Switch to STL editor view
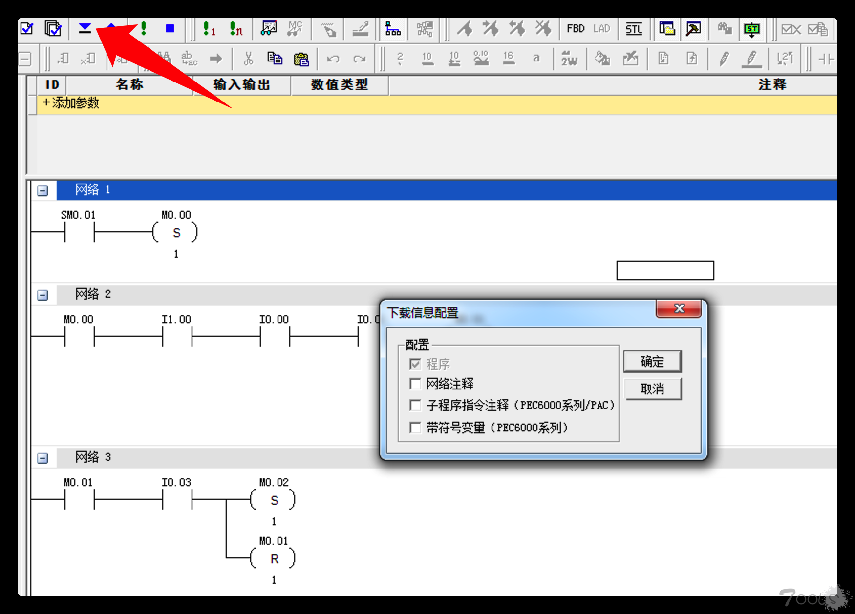The height and width of the screenshot is (614, 855). click(634, 29)
